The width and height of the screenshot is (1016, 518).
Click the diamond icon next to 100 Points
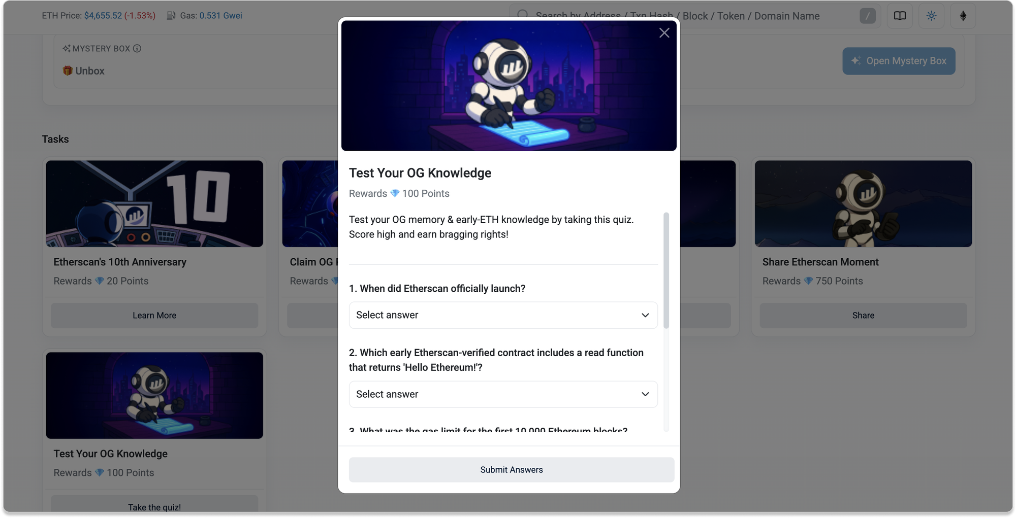point(395,193)
